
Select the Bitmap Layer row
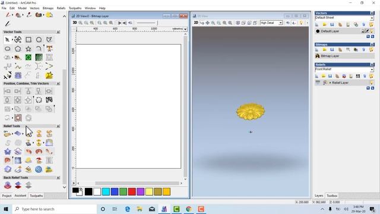pyautogui.click(x=344, y=56)
